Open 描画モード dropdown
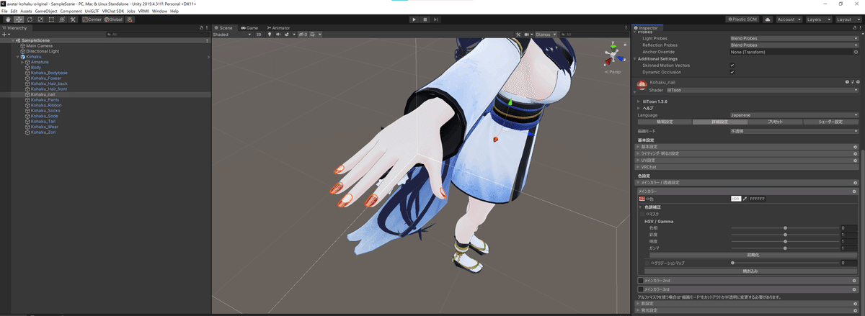Viewport: 865px width, 316px height. point(794,131)
